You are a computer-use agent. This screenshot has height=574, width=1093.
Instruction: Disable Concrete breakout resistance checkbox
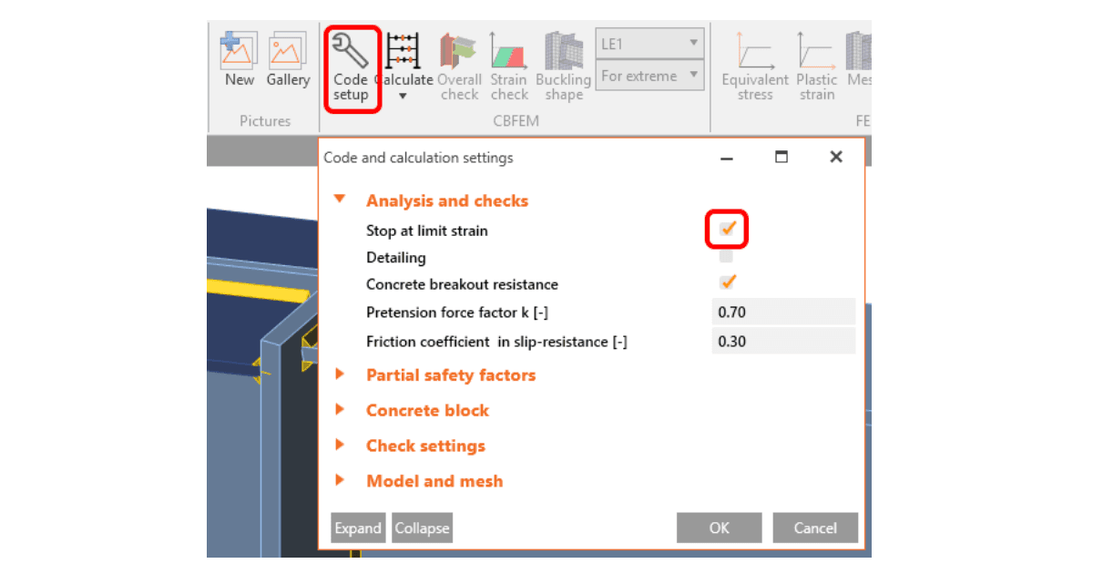point(727,282)
